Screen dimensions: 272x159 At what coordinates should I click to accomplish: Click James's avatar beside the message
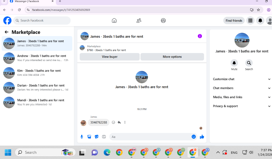83,123
